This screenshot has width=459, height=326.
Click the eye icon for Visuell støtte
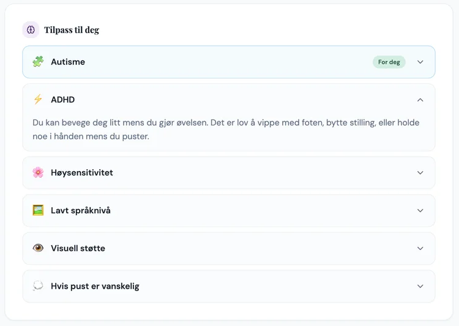click(x=38, y=248)
